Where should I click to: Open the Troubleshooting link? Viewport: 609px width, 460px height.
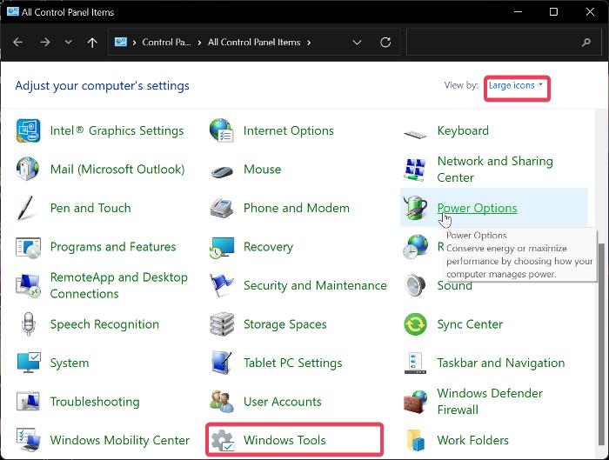(95, 402)
